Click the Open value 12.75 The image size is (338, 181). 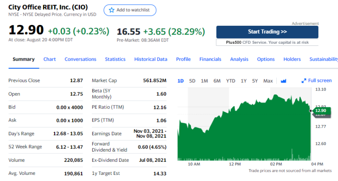[x=77, y=94]
